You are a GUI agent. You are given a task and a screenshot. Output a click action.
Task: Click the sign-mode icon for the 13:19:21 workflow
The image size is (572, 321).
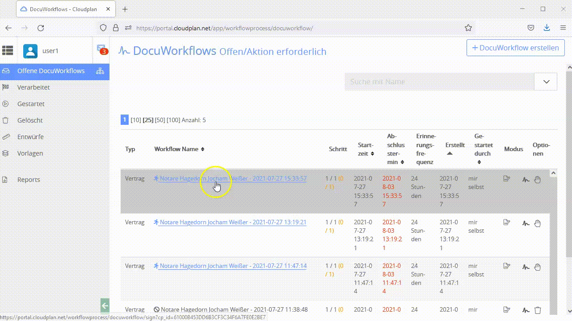click(506, 222)
